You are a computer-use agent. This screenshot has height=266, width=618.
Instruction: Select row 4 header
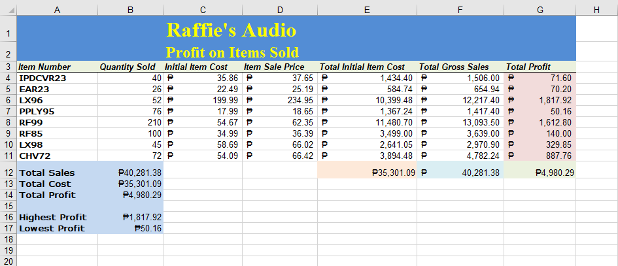pos(9,78)
